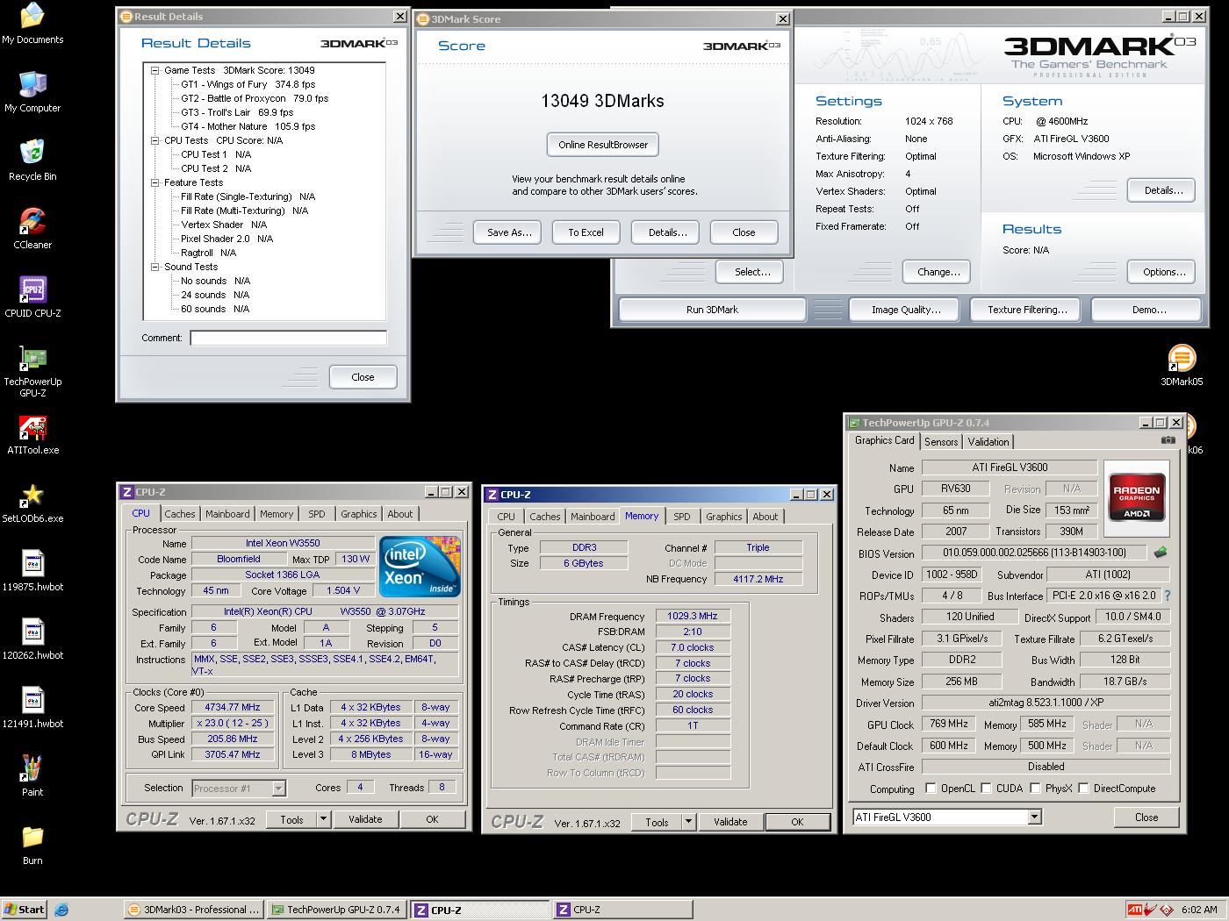Click ATI tray icon in system tray

[x=1135, y=910]
